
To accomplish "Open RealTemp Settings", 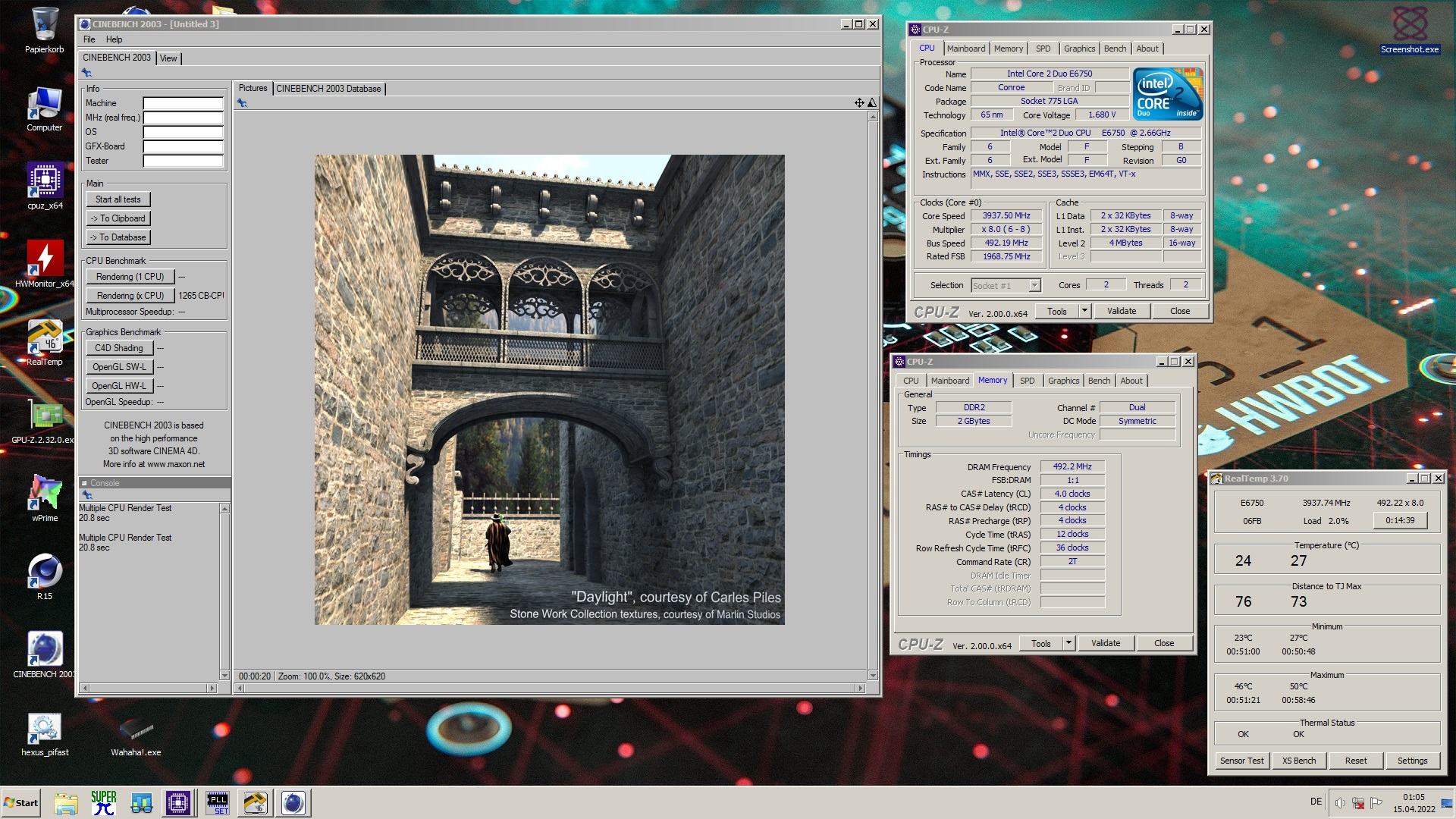I will pos(1412,761).
